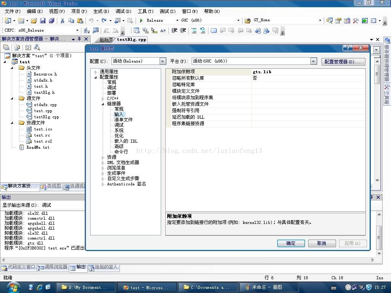Click the Find in Files binoculars icon
The width and height of the screenshot is (391, 293).
[247, 21]
